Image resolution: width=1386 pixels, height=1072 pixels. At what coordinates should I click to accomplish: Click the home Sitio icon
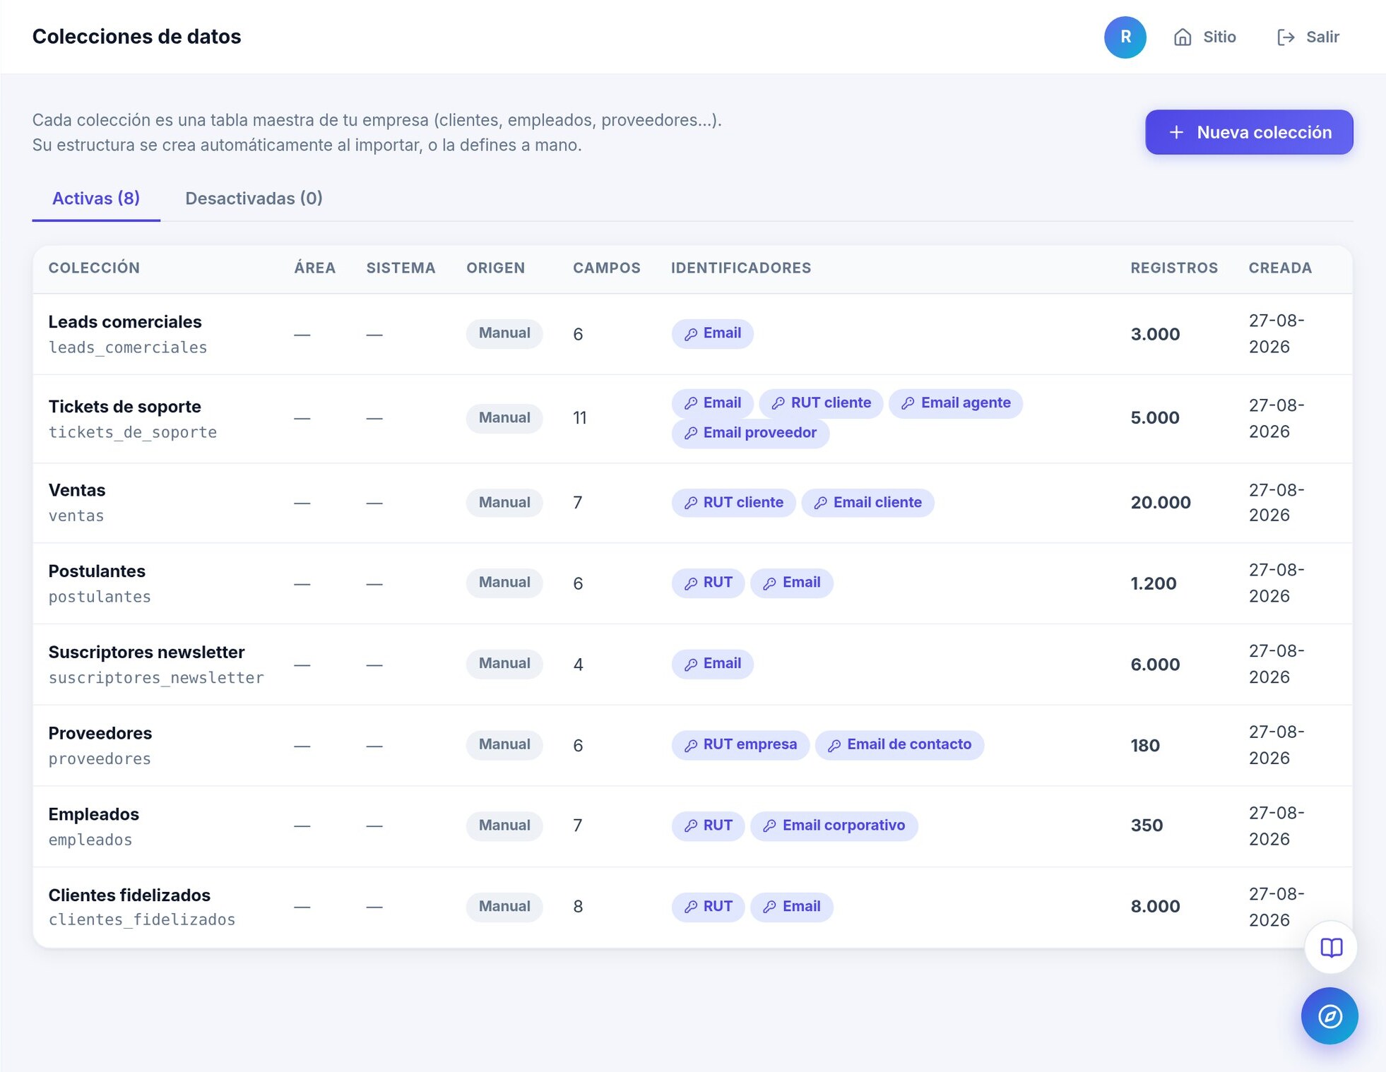(x=1183, y=37)
